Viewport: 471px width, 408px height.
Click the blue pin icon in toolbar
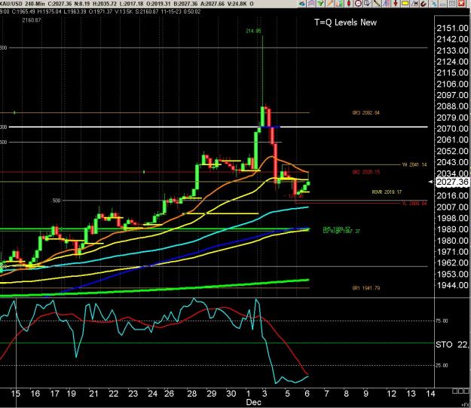[434, 4]
